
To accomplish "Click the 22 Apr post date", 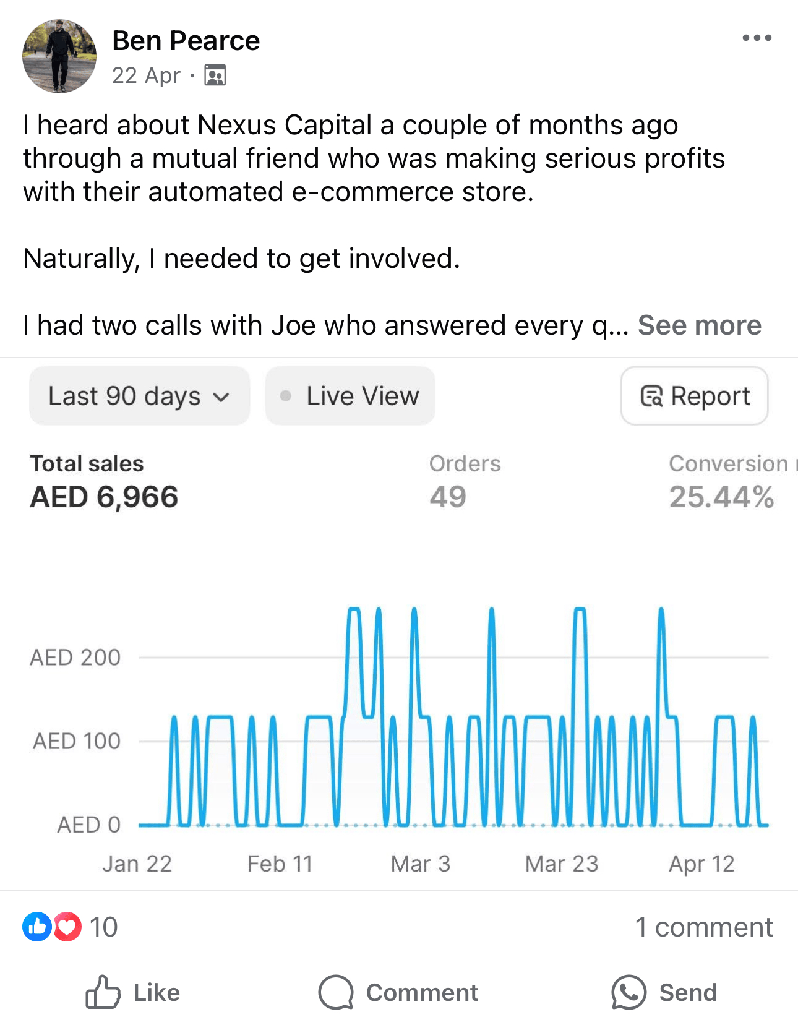I will pyautogui.click(x=146, y=75).
